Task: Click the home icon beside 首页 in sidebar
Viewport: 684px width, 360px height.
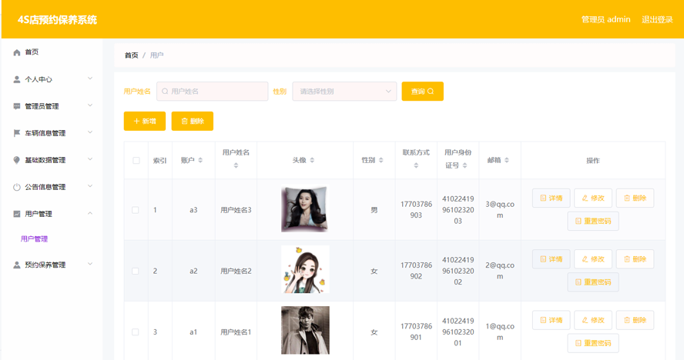Action: (17, 52)
